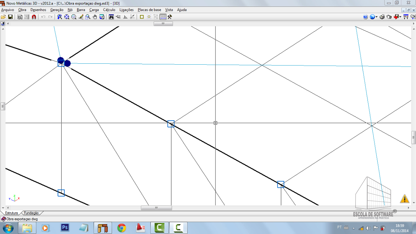Image resolution: width=416 pixels, height=234 pixels.
Task: Show hidden system tray icons
Action: coord(354,227)
